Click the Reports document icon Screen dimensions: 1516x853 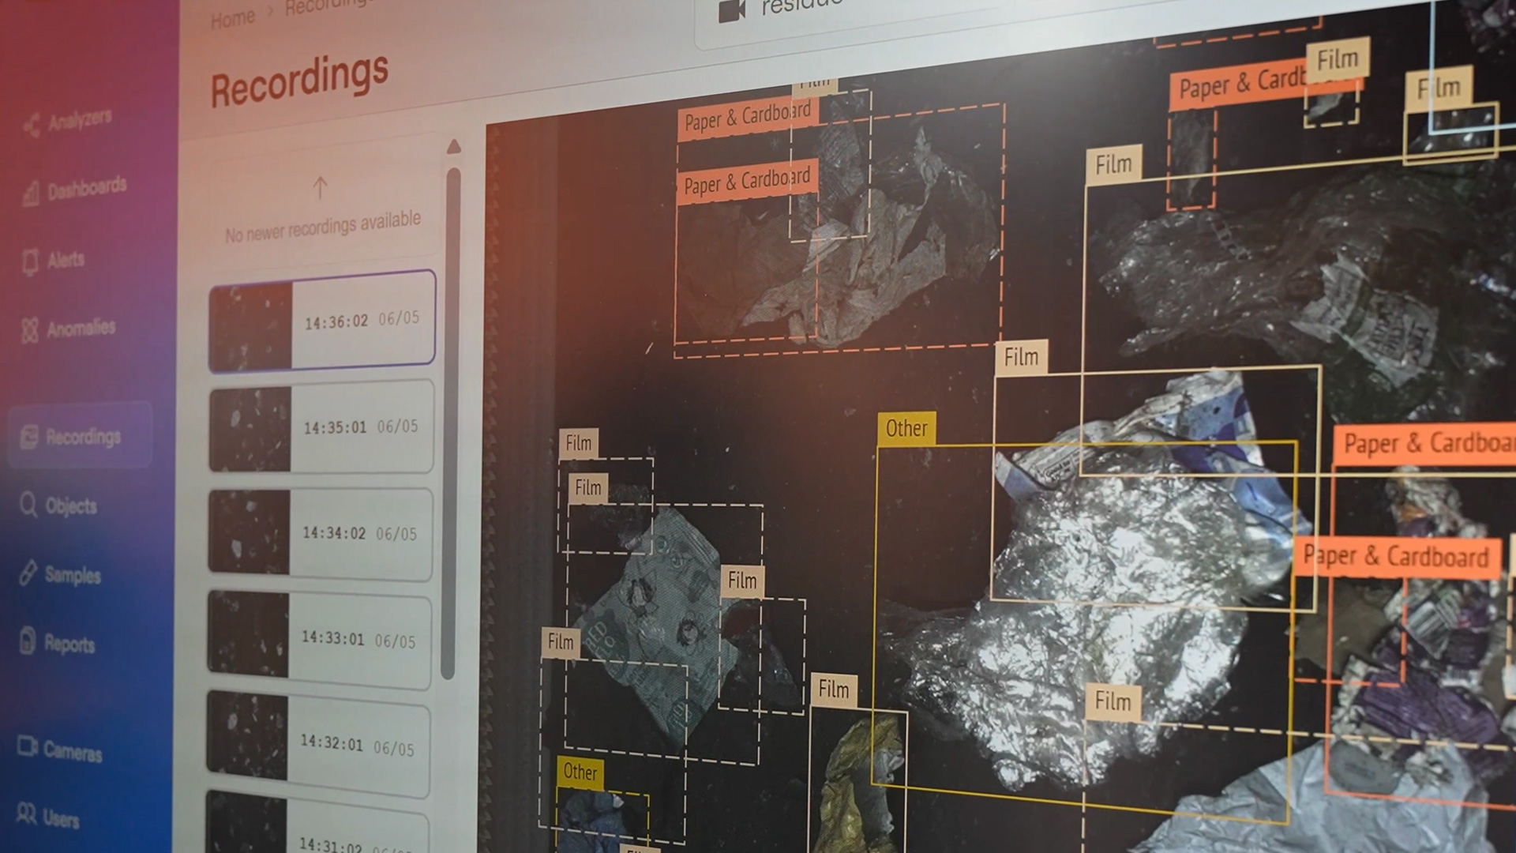(28, 641)
